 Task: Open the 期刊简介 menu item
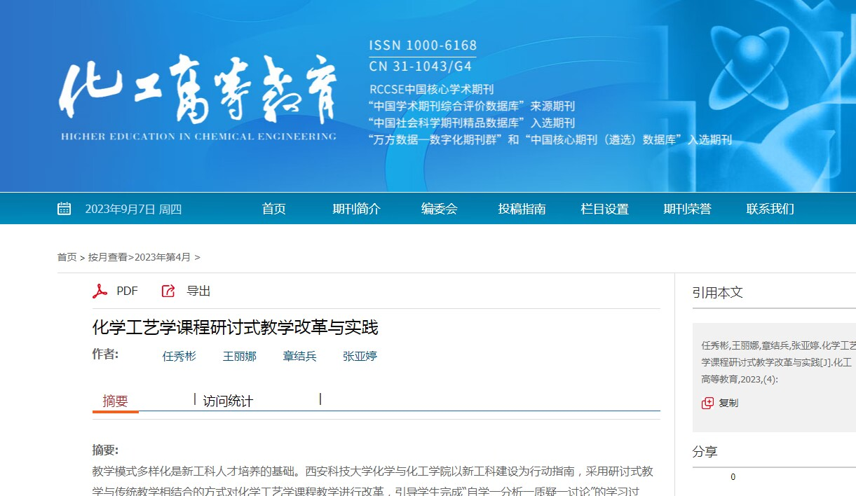coord(356,209)
